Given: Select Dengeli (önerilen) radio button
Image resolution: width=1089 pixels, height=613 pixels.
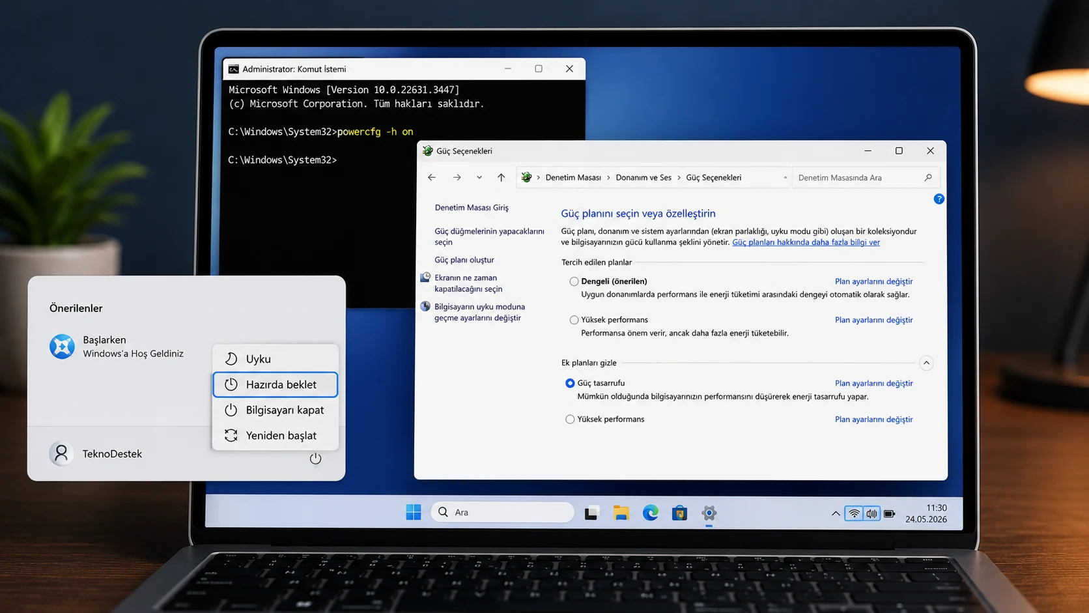Looking at the screenshot, I should 574,281.
